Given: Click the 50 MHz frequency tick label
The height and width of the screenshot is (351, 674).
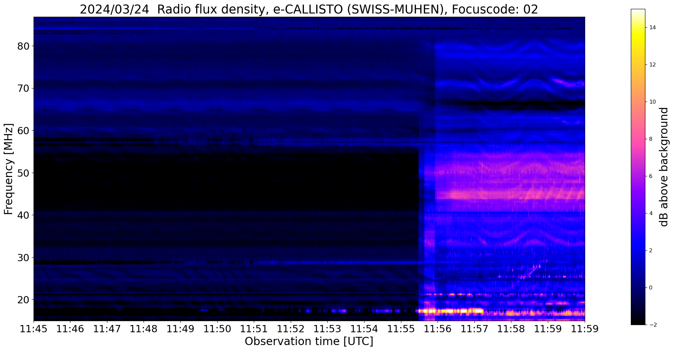Looking at the screenshot, I should [x=24, y=173].
